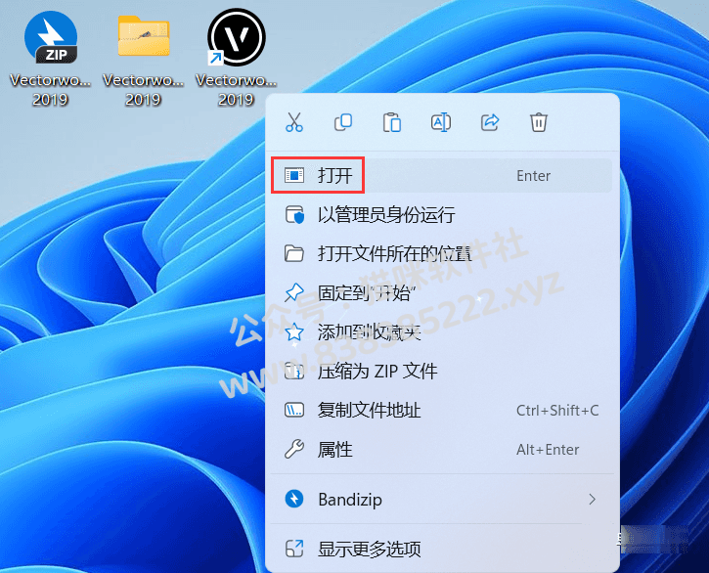Pin the shortcut with 固定到"开始"
Screen dimensions: 709x573
point(441,293)
